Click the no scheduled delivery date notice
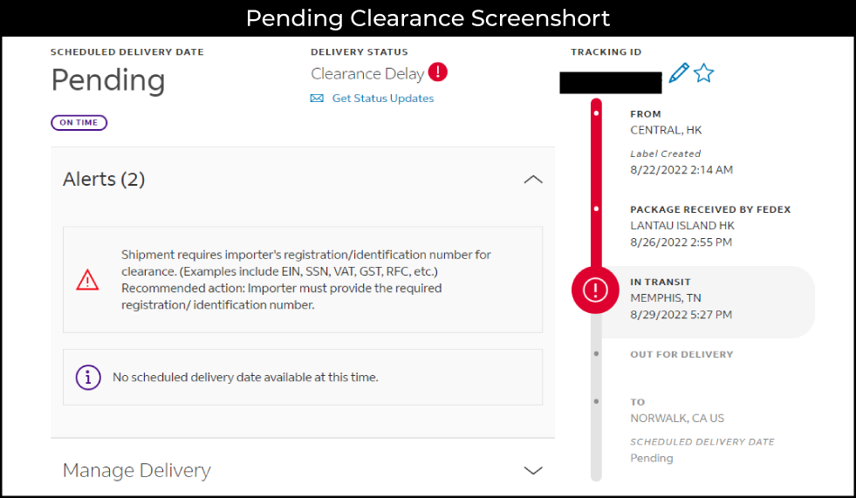The image size is (856, 498). point(245,378)
